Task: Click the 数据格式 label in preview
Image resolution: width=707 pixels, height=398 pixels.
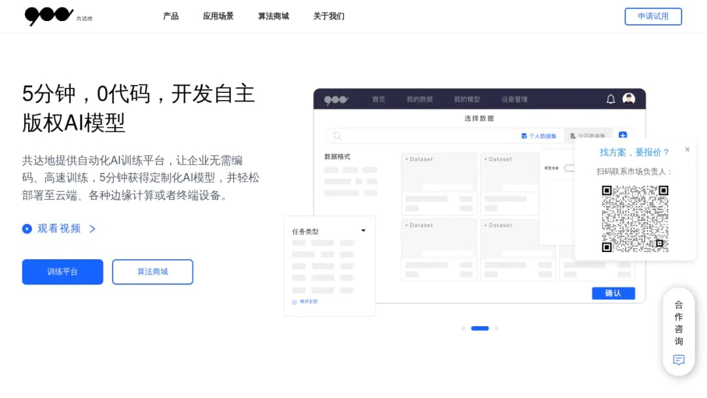Action: (337, 157)
